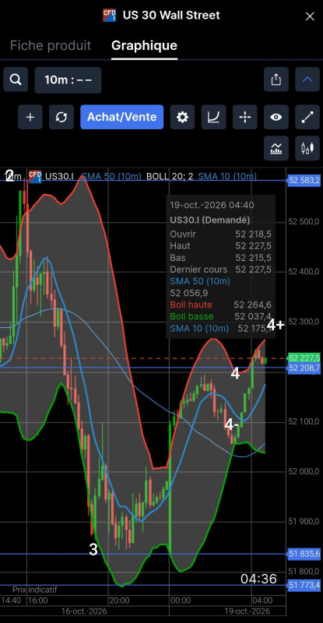Click the 19-oct.-2026 date axis label

[x=248, y=611]
